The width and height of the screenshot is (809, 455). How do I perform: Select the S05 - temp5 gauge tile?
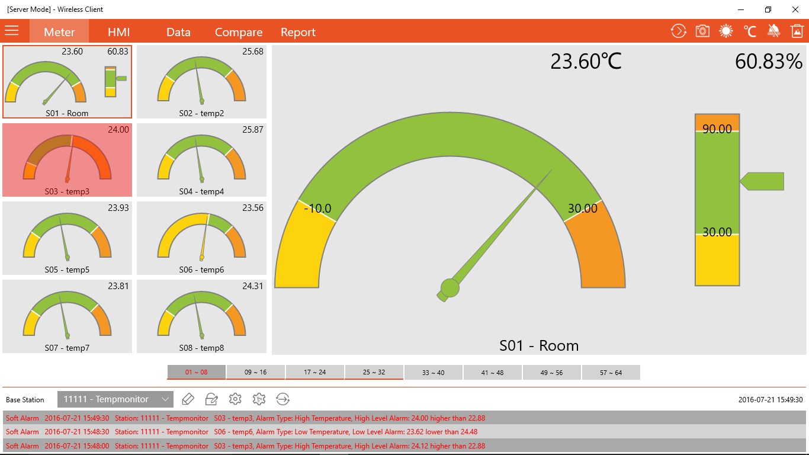67,238
